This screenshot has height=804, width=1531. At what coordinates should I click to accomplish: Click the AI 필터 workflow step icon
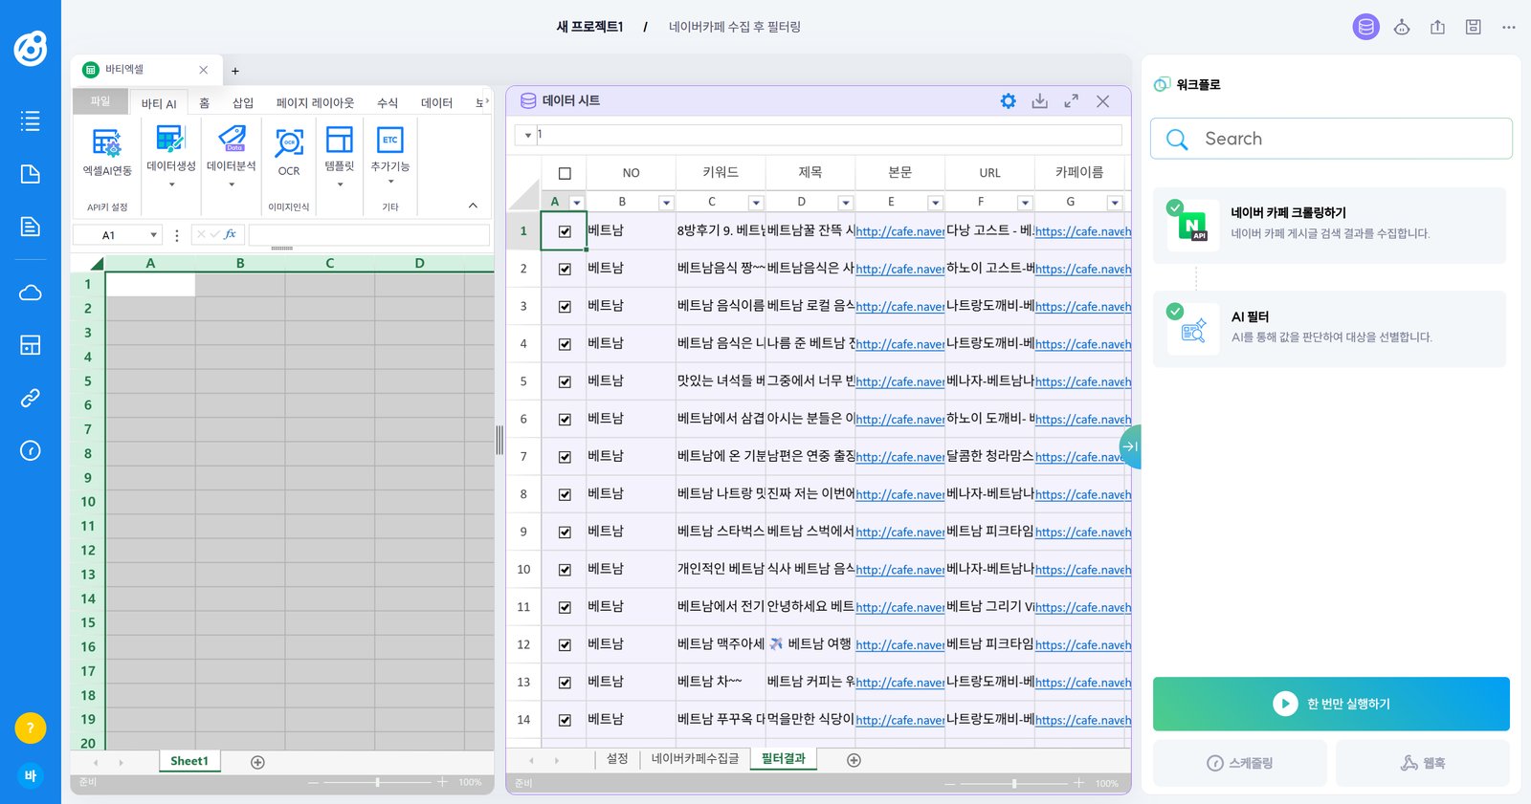(1193, 329)
